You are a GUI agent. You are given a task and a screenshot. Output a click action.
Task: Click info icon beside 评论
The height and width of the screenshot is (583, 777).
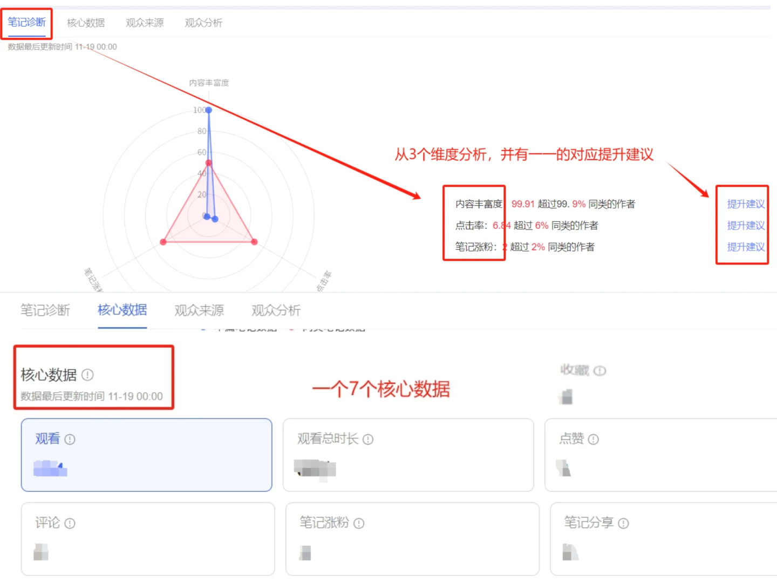(x=70, y=523)
